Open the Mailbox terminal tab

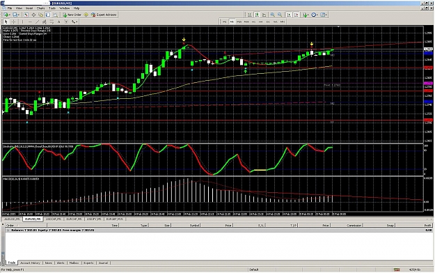(x=74, y=263)
